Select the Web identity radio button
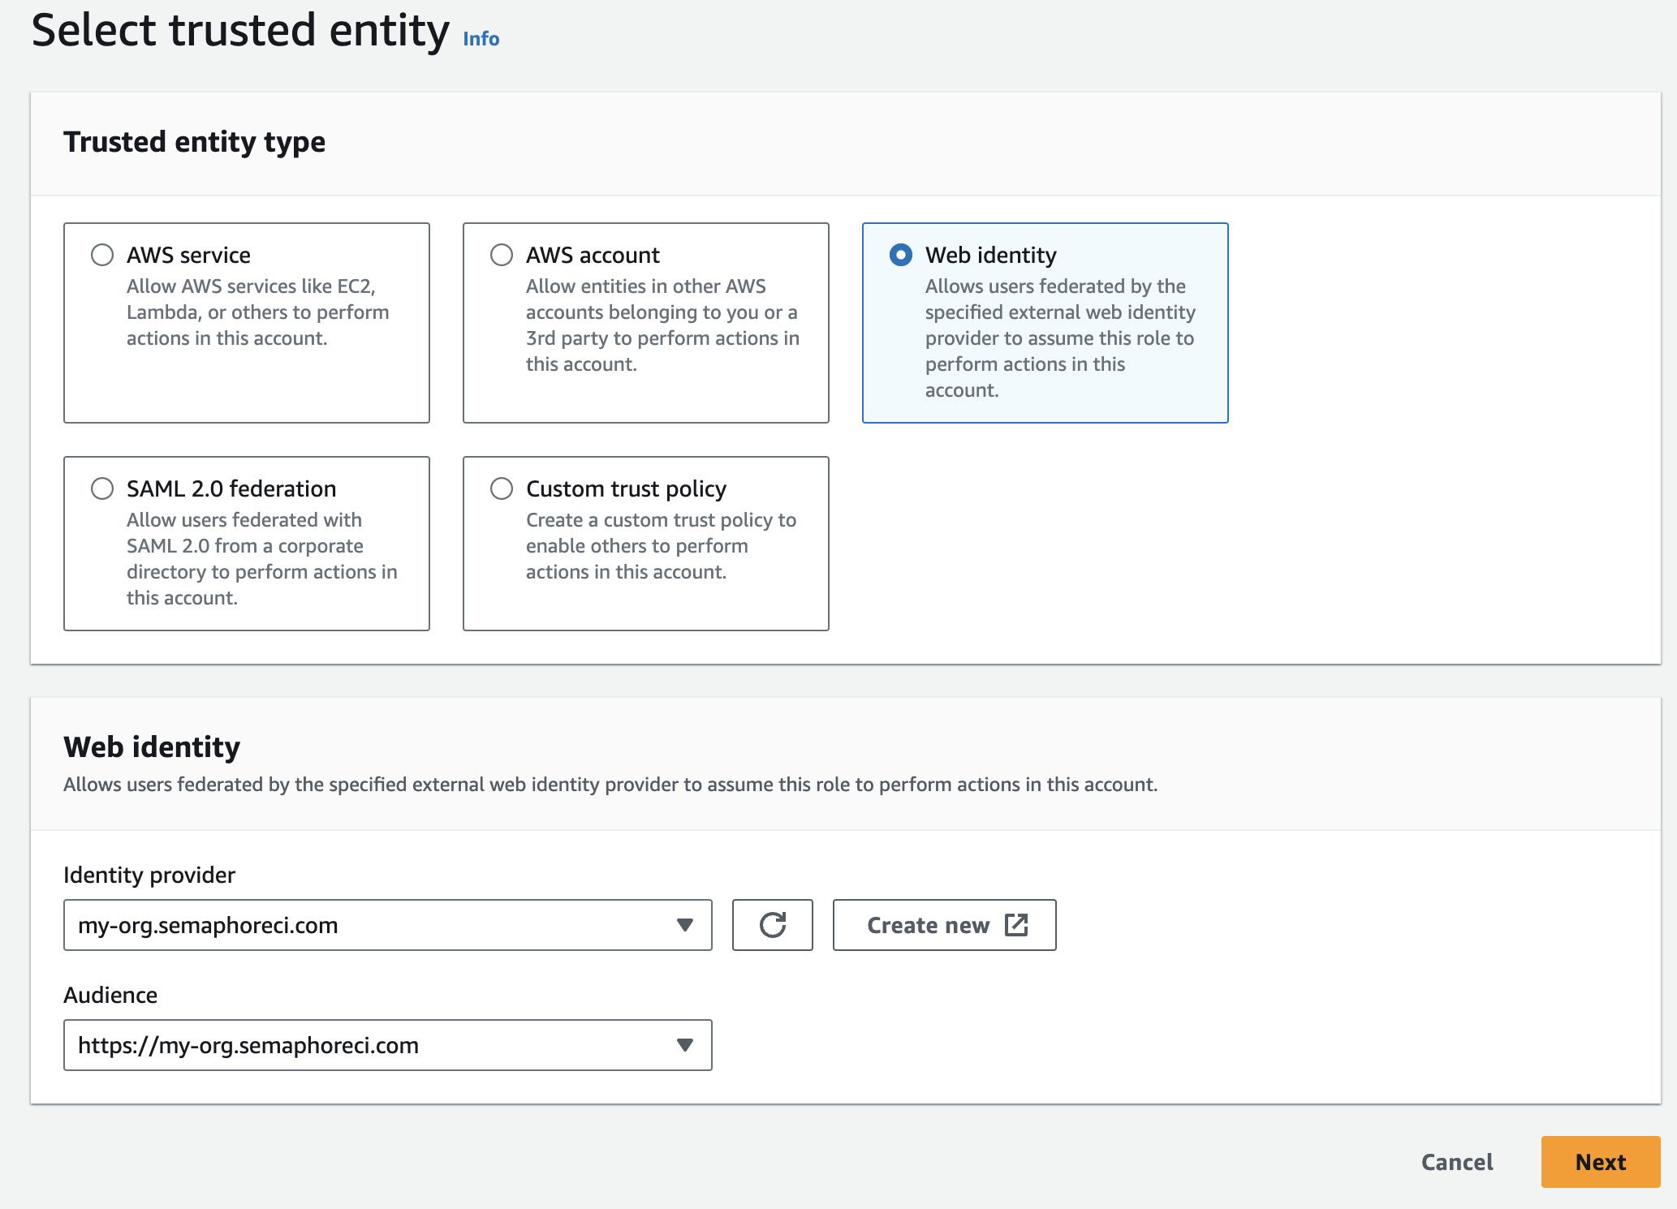 (x=901, y=255)
